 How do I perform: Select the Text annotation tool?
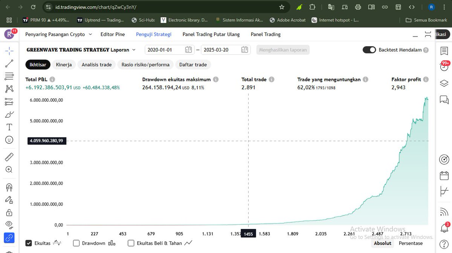[x=9, y=127]
